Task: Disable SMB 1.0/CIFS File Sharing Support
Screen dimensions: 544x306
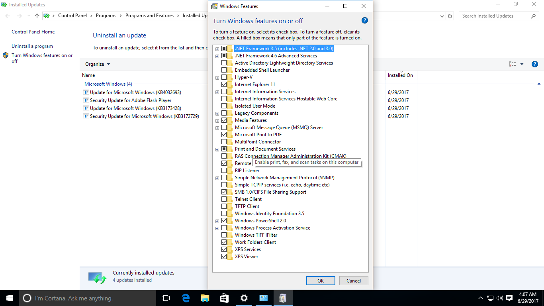Action: pyautogui.click(x=224, y=192)
